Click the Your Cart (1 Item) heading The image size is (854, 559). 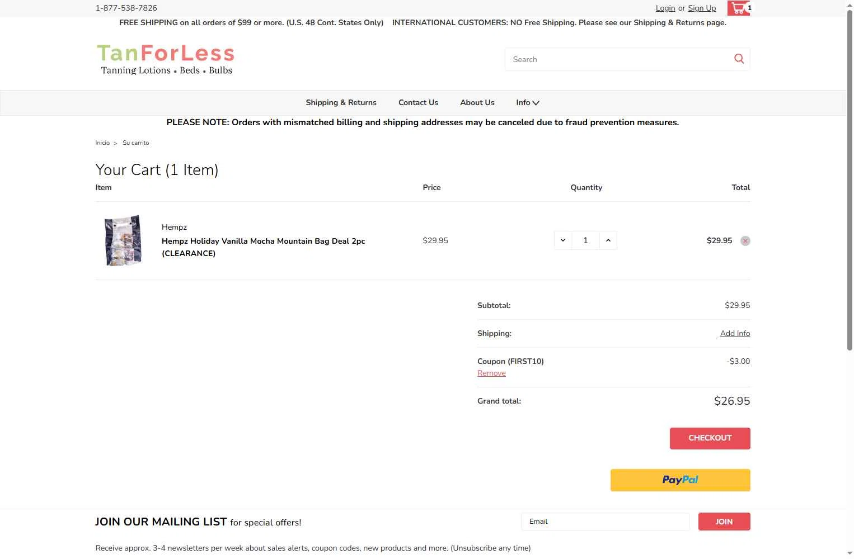157,170
